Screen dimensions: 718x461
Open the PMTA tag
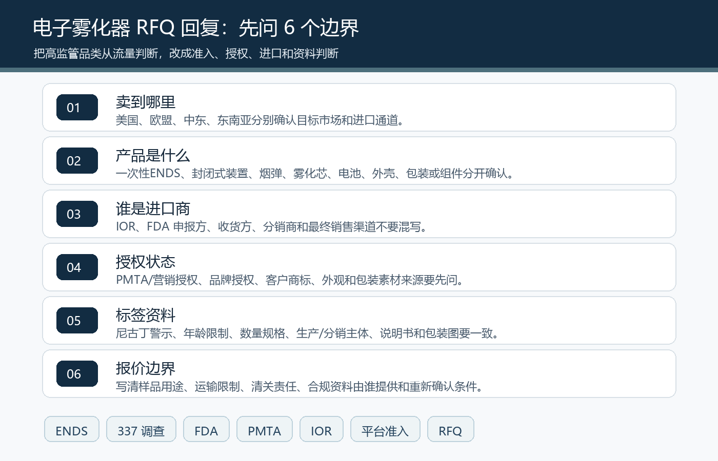(265, 429)
